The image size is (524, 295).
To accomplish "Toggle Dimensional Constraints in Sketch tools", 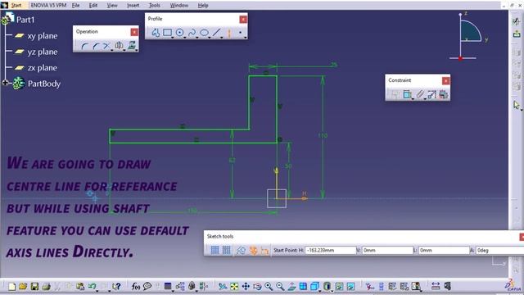I will [265, 250].
